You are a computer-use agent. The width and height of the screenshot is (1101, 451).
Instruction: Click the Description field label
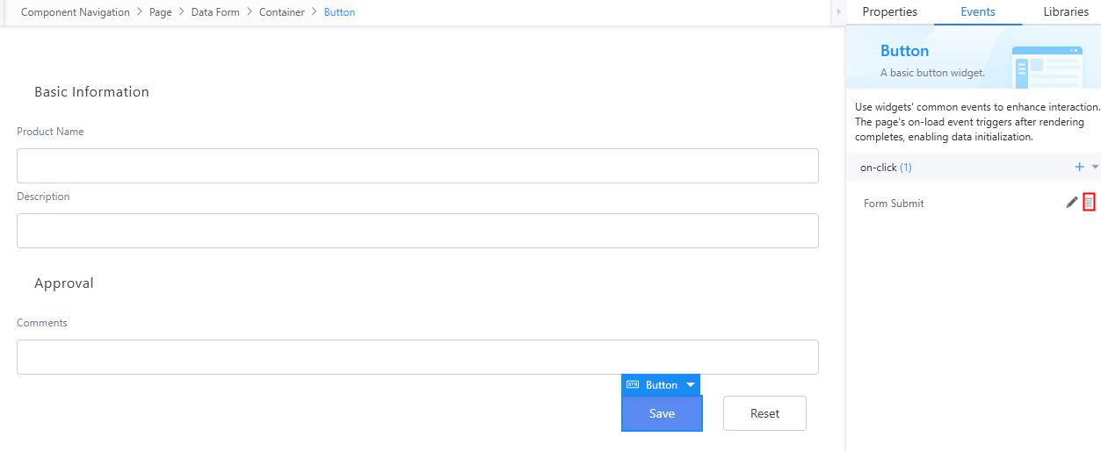pyautogui.click(x=43, y=197)
